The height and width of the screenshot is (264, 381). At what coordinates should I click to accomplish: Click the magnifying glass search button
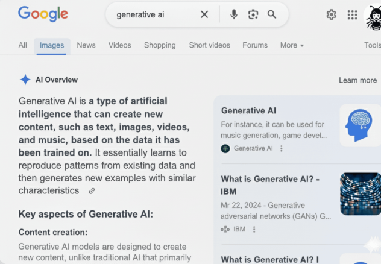coord(272,14)
